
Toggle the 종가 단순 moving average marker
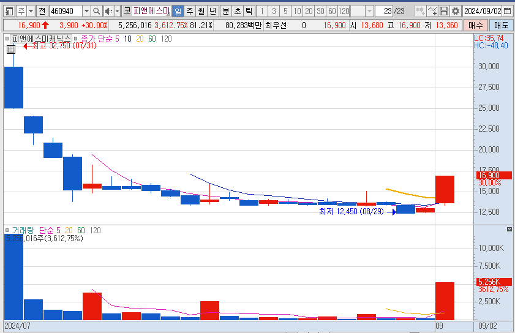(76, 39)
